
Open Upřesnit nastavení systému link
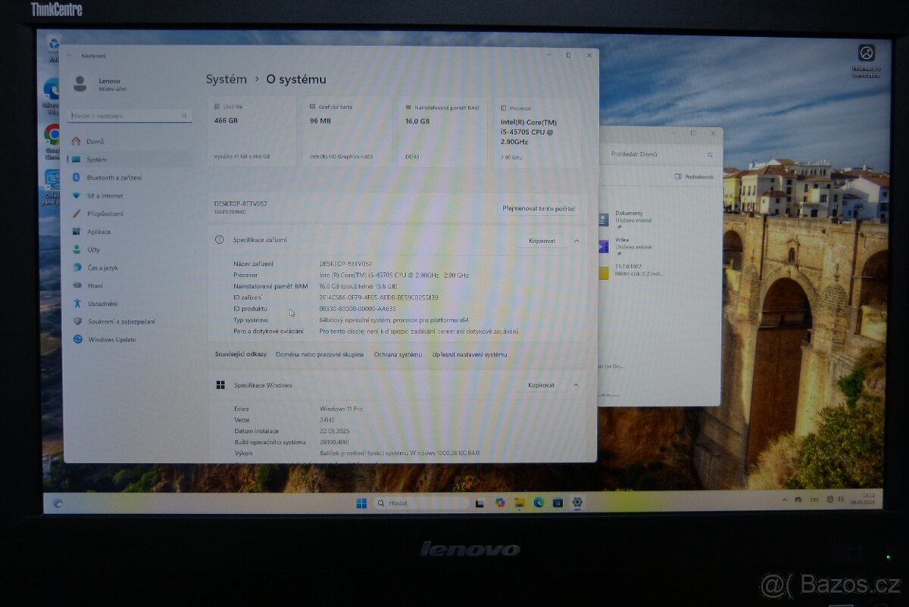coord(470,354)
